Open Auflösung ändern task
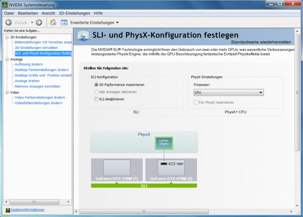Viewport: 303px width, 217px height. click(29, 64)
